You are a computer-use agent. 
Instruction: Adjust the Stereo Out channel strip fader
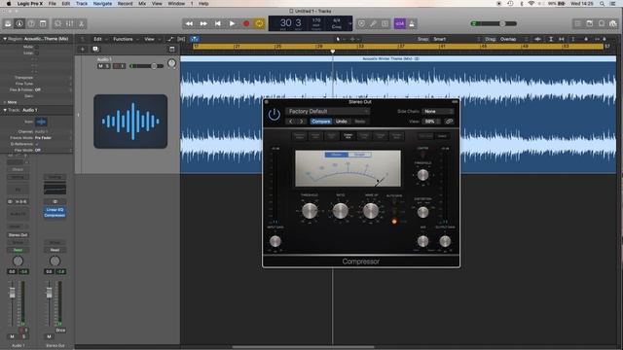[x=50, y=293]
